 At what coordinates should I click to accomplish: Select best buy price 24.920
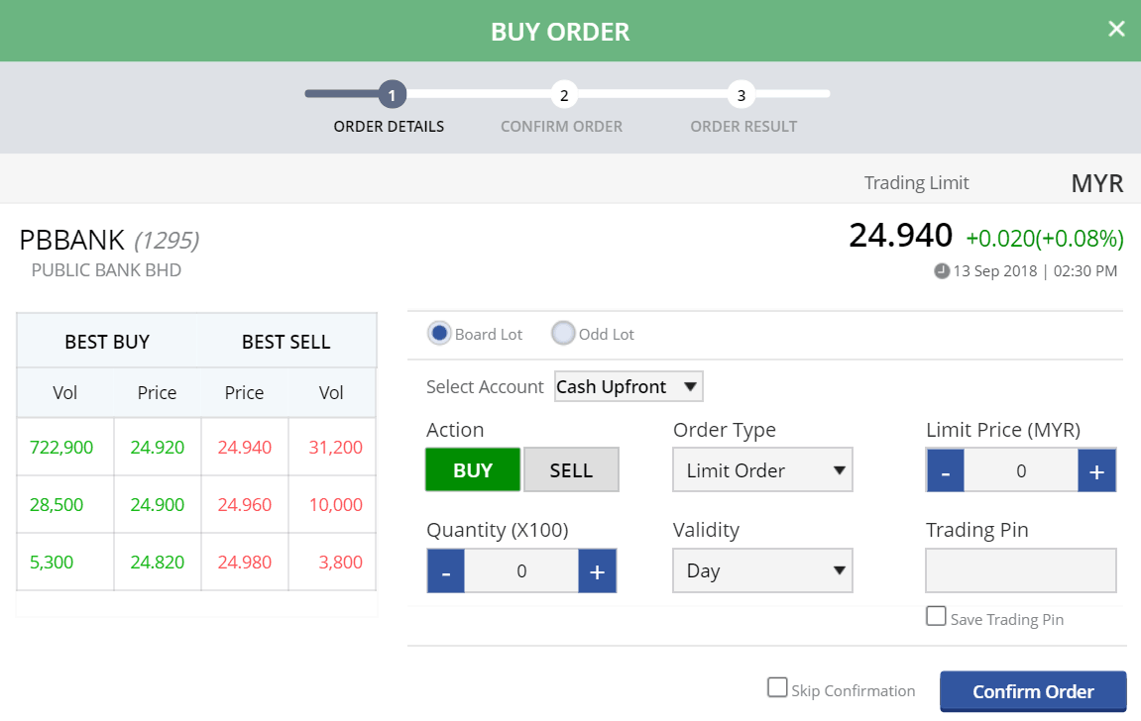[x=158, y=447]
